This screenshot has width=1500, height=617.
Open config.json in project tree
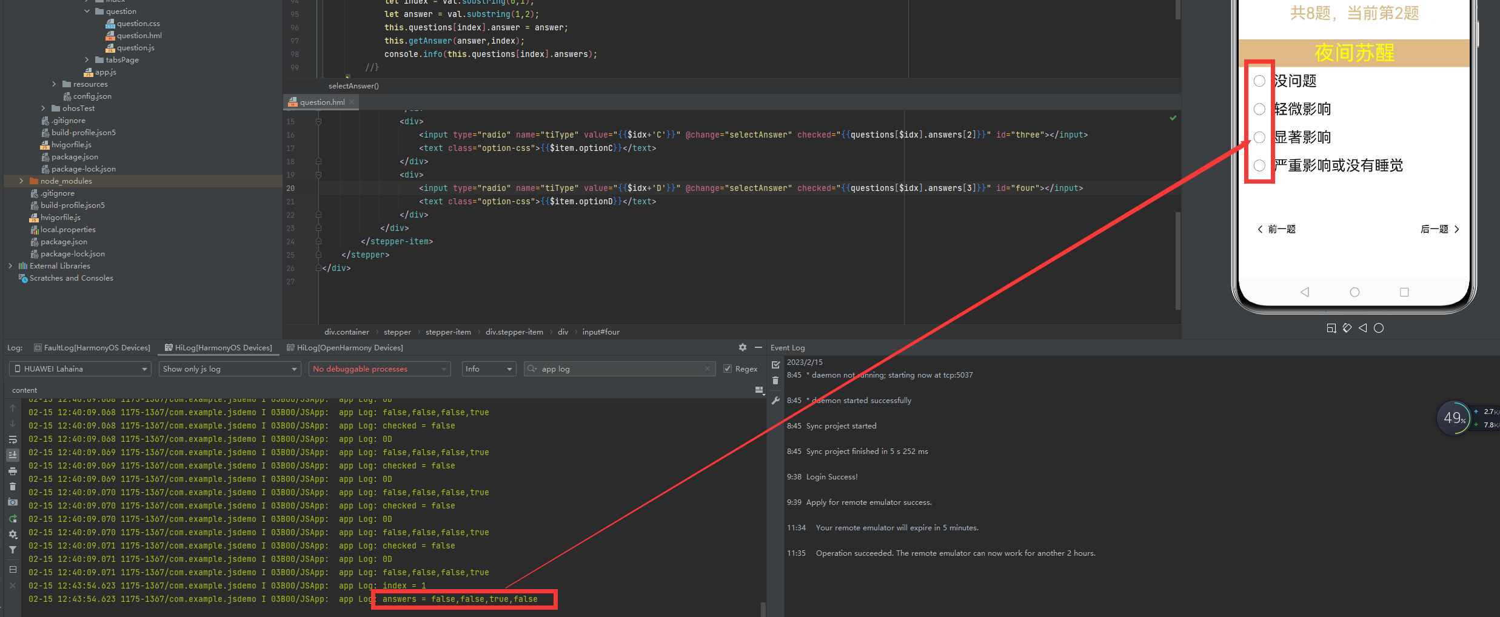pyautogui.click(x=87, y=96)
